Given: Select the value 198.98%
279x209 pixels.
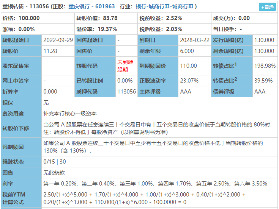Looking at the screenshot, I should click(x=265, y=66).
